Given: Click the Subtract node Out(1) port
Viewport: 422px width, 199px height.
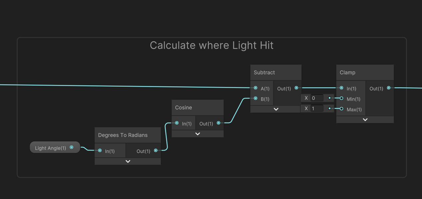Looking at the screenshot, I should tap(296, 88).
